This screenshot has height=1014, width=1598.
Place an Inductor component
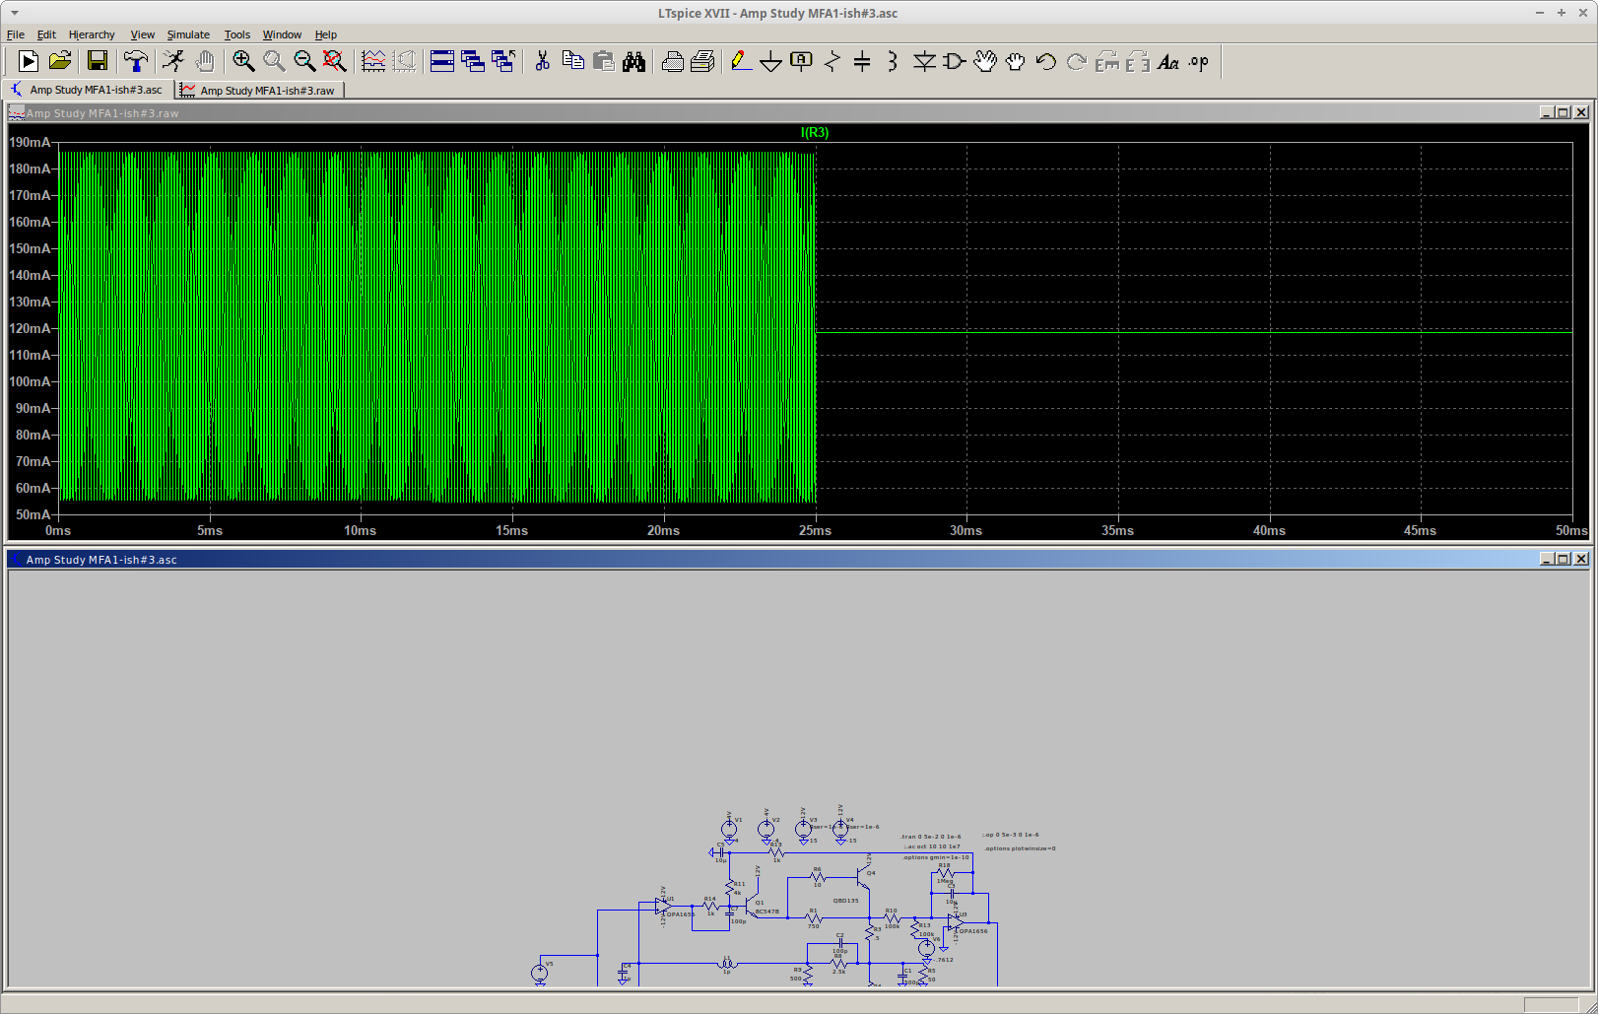tap(893, 61)
